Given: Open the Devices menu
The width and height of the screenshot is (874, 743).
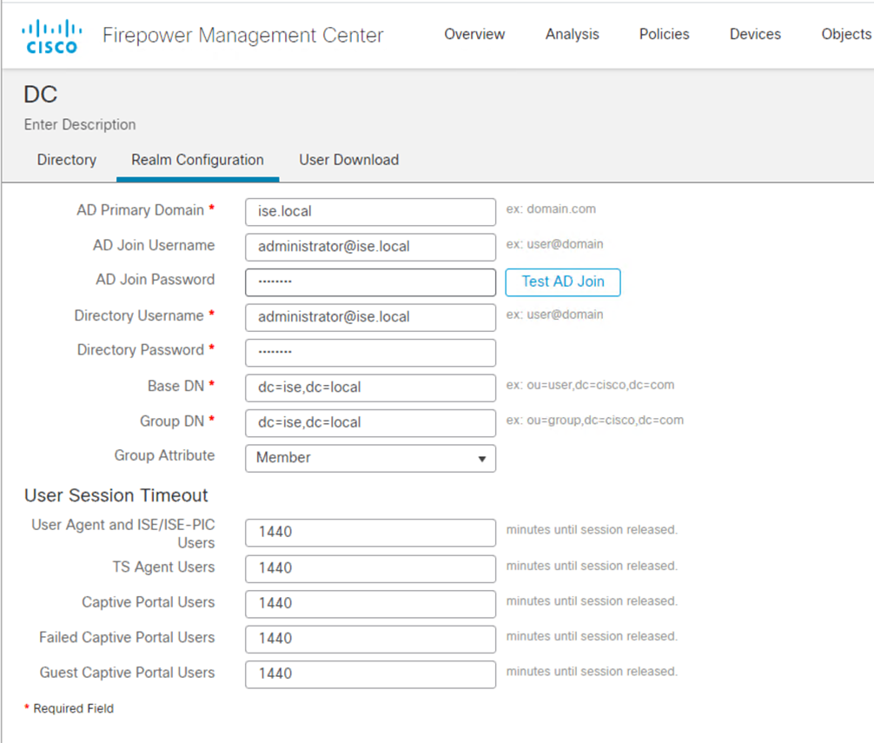Looking at the screenshot, I should [x=755, y=35].
